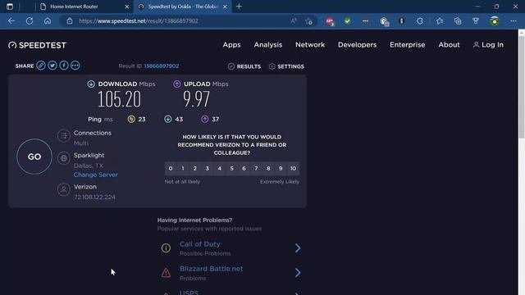Open browser extensions puzzle icon
The image size is (525, 295).
point(420,21)
